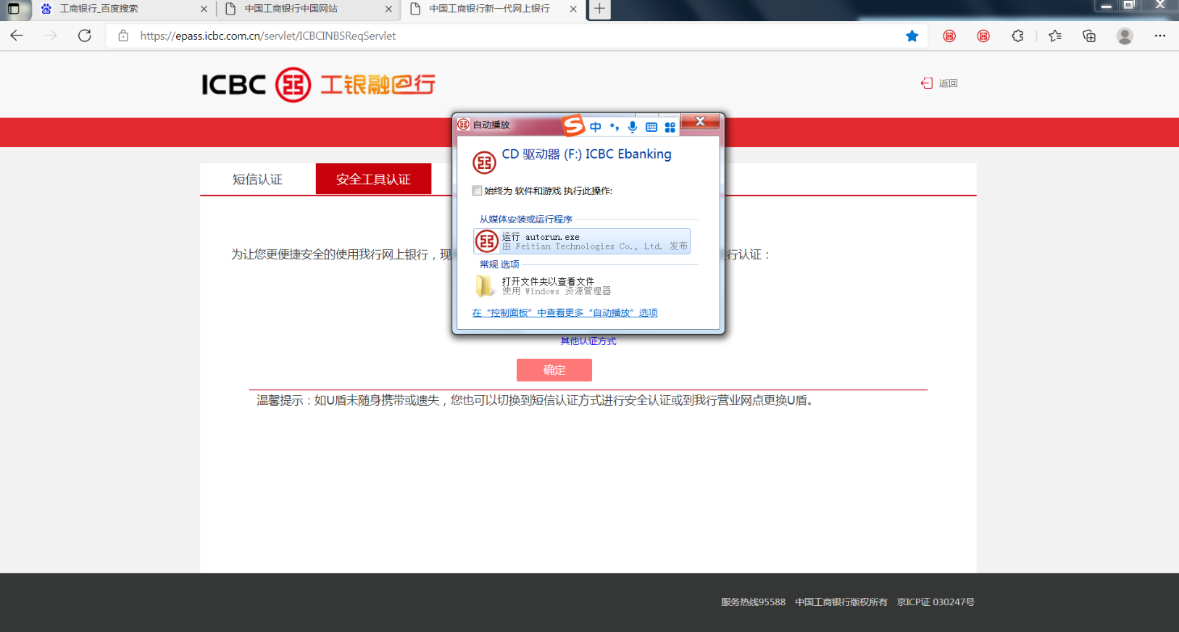Click the Sogou toolbox grid icon
1179x632 pixels.
[x=670, y=128]
